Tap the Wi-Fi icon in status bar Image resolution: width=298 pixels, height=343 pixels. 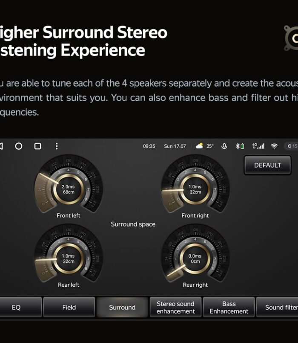[x=274, y=146]
